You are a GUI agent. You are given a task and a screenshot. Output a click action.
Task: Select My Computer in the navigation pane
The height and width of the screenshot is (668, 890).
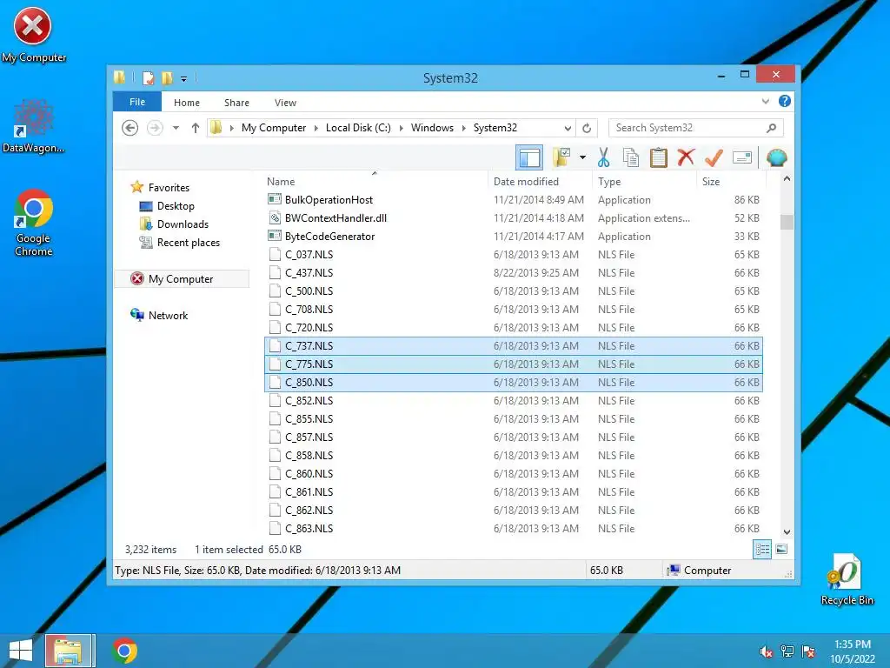coord(182,279)
